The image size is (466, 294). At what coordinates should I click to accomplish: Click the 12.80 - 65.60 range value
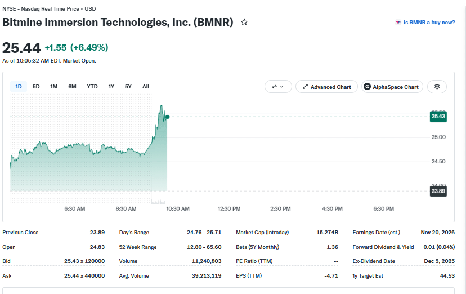coord(204,247)
